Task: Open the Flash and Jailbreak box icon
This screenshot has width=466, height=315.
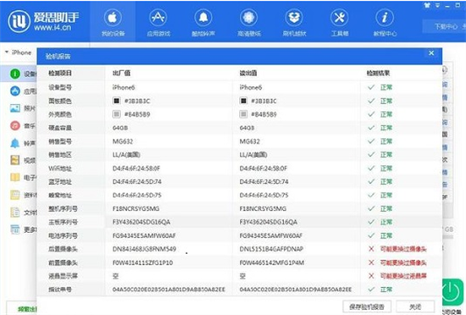Action: point(294,18)
